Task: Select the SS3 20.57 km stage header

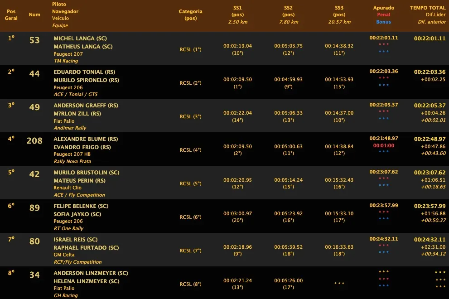Action: 339,15
